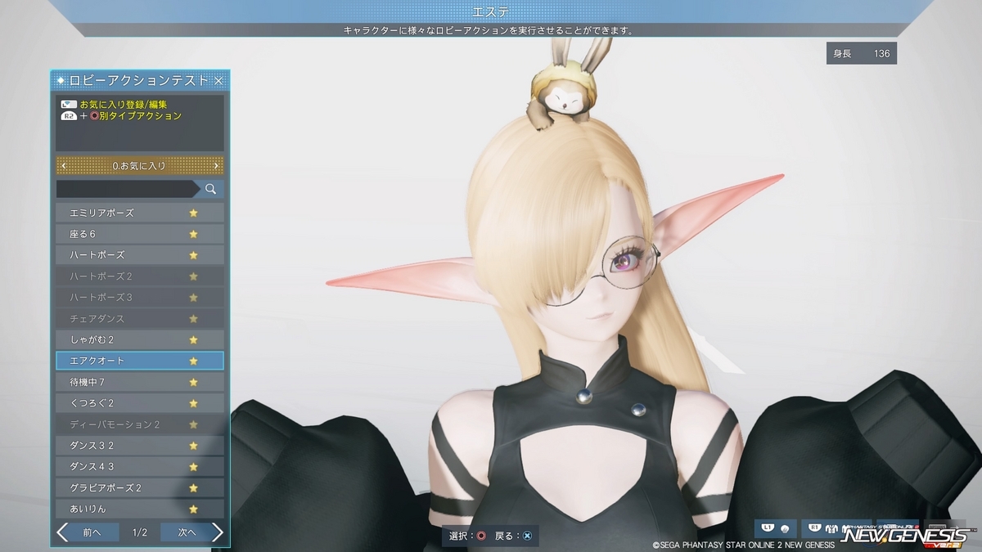The image size is (982, 552).
Task: Click the お気に入り登録/編集 hint
Action: [124, 105]
